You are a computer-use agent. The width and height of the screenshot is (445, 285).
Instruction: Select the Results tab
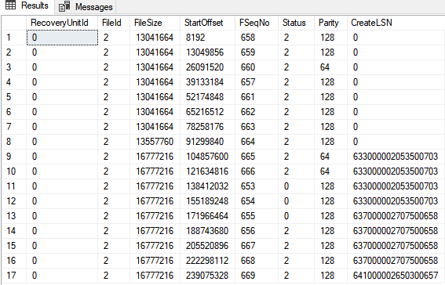(x=27, y=5)
